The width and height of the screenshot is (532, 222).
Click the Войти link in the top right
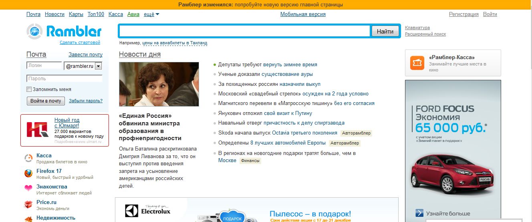(x=490, y=14)
